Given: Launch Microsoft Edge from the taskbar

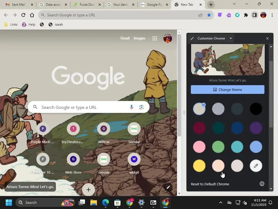Looking at the screenshot, I should [x=106, y=202].
